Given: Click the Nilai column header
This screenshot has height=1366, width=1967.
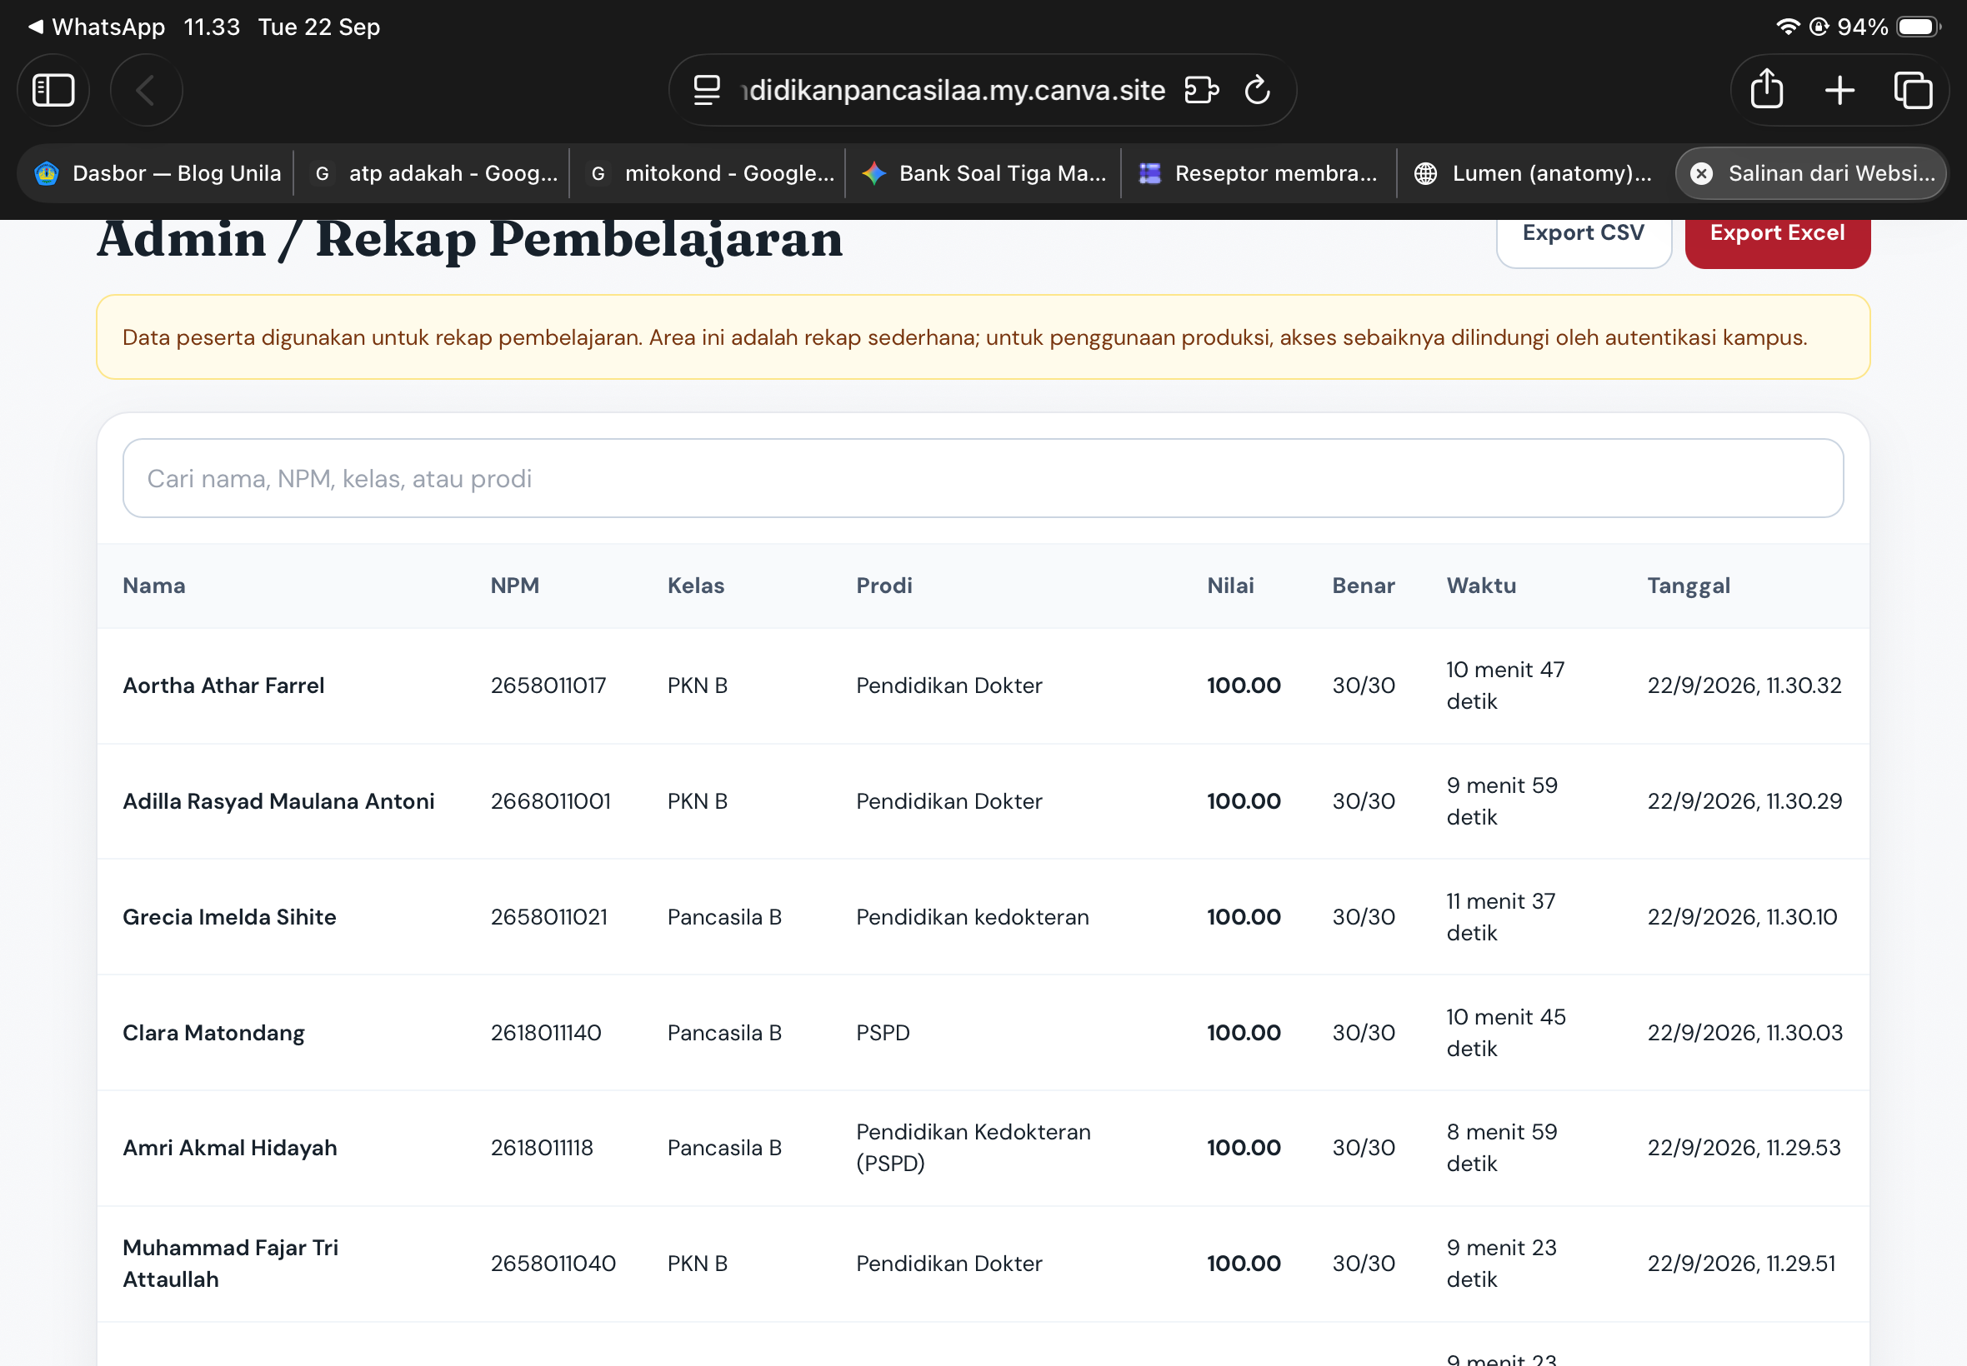Looking at the screenshot, I should pyautogui.click(x=1230, y=586).
